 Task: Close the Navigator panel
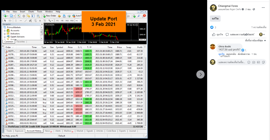click(x=42, y=24)
